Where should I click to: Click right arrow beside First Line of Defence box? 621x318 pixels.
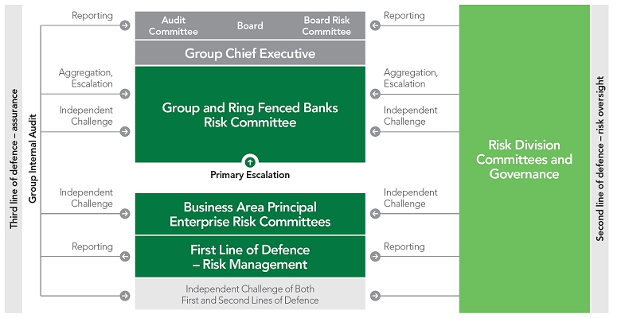coord(375,256)
